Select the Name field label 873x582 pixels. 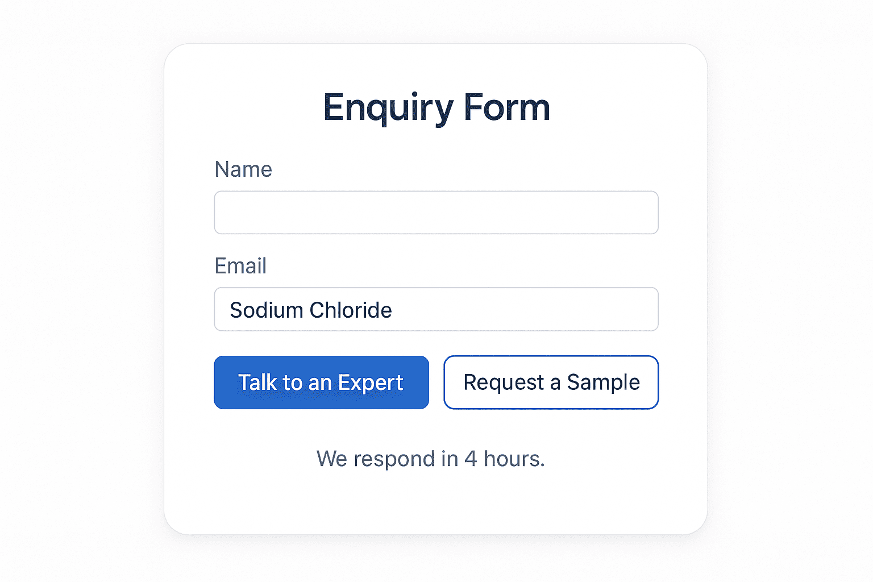coord(243,169)
